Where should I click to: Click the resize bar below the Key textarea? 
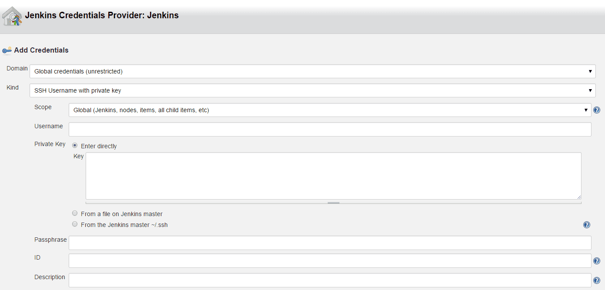[333, 203]
